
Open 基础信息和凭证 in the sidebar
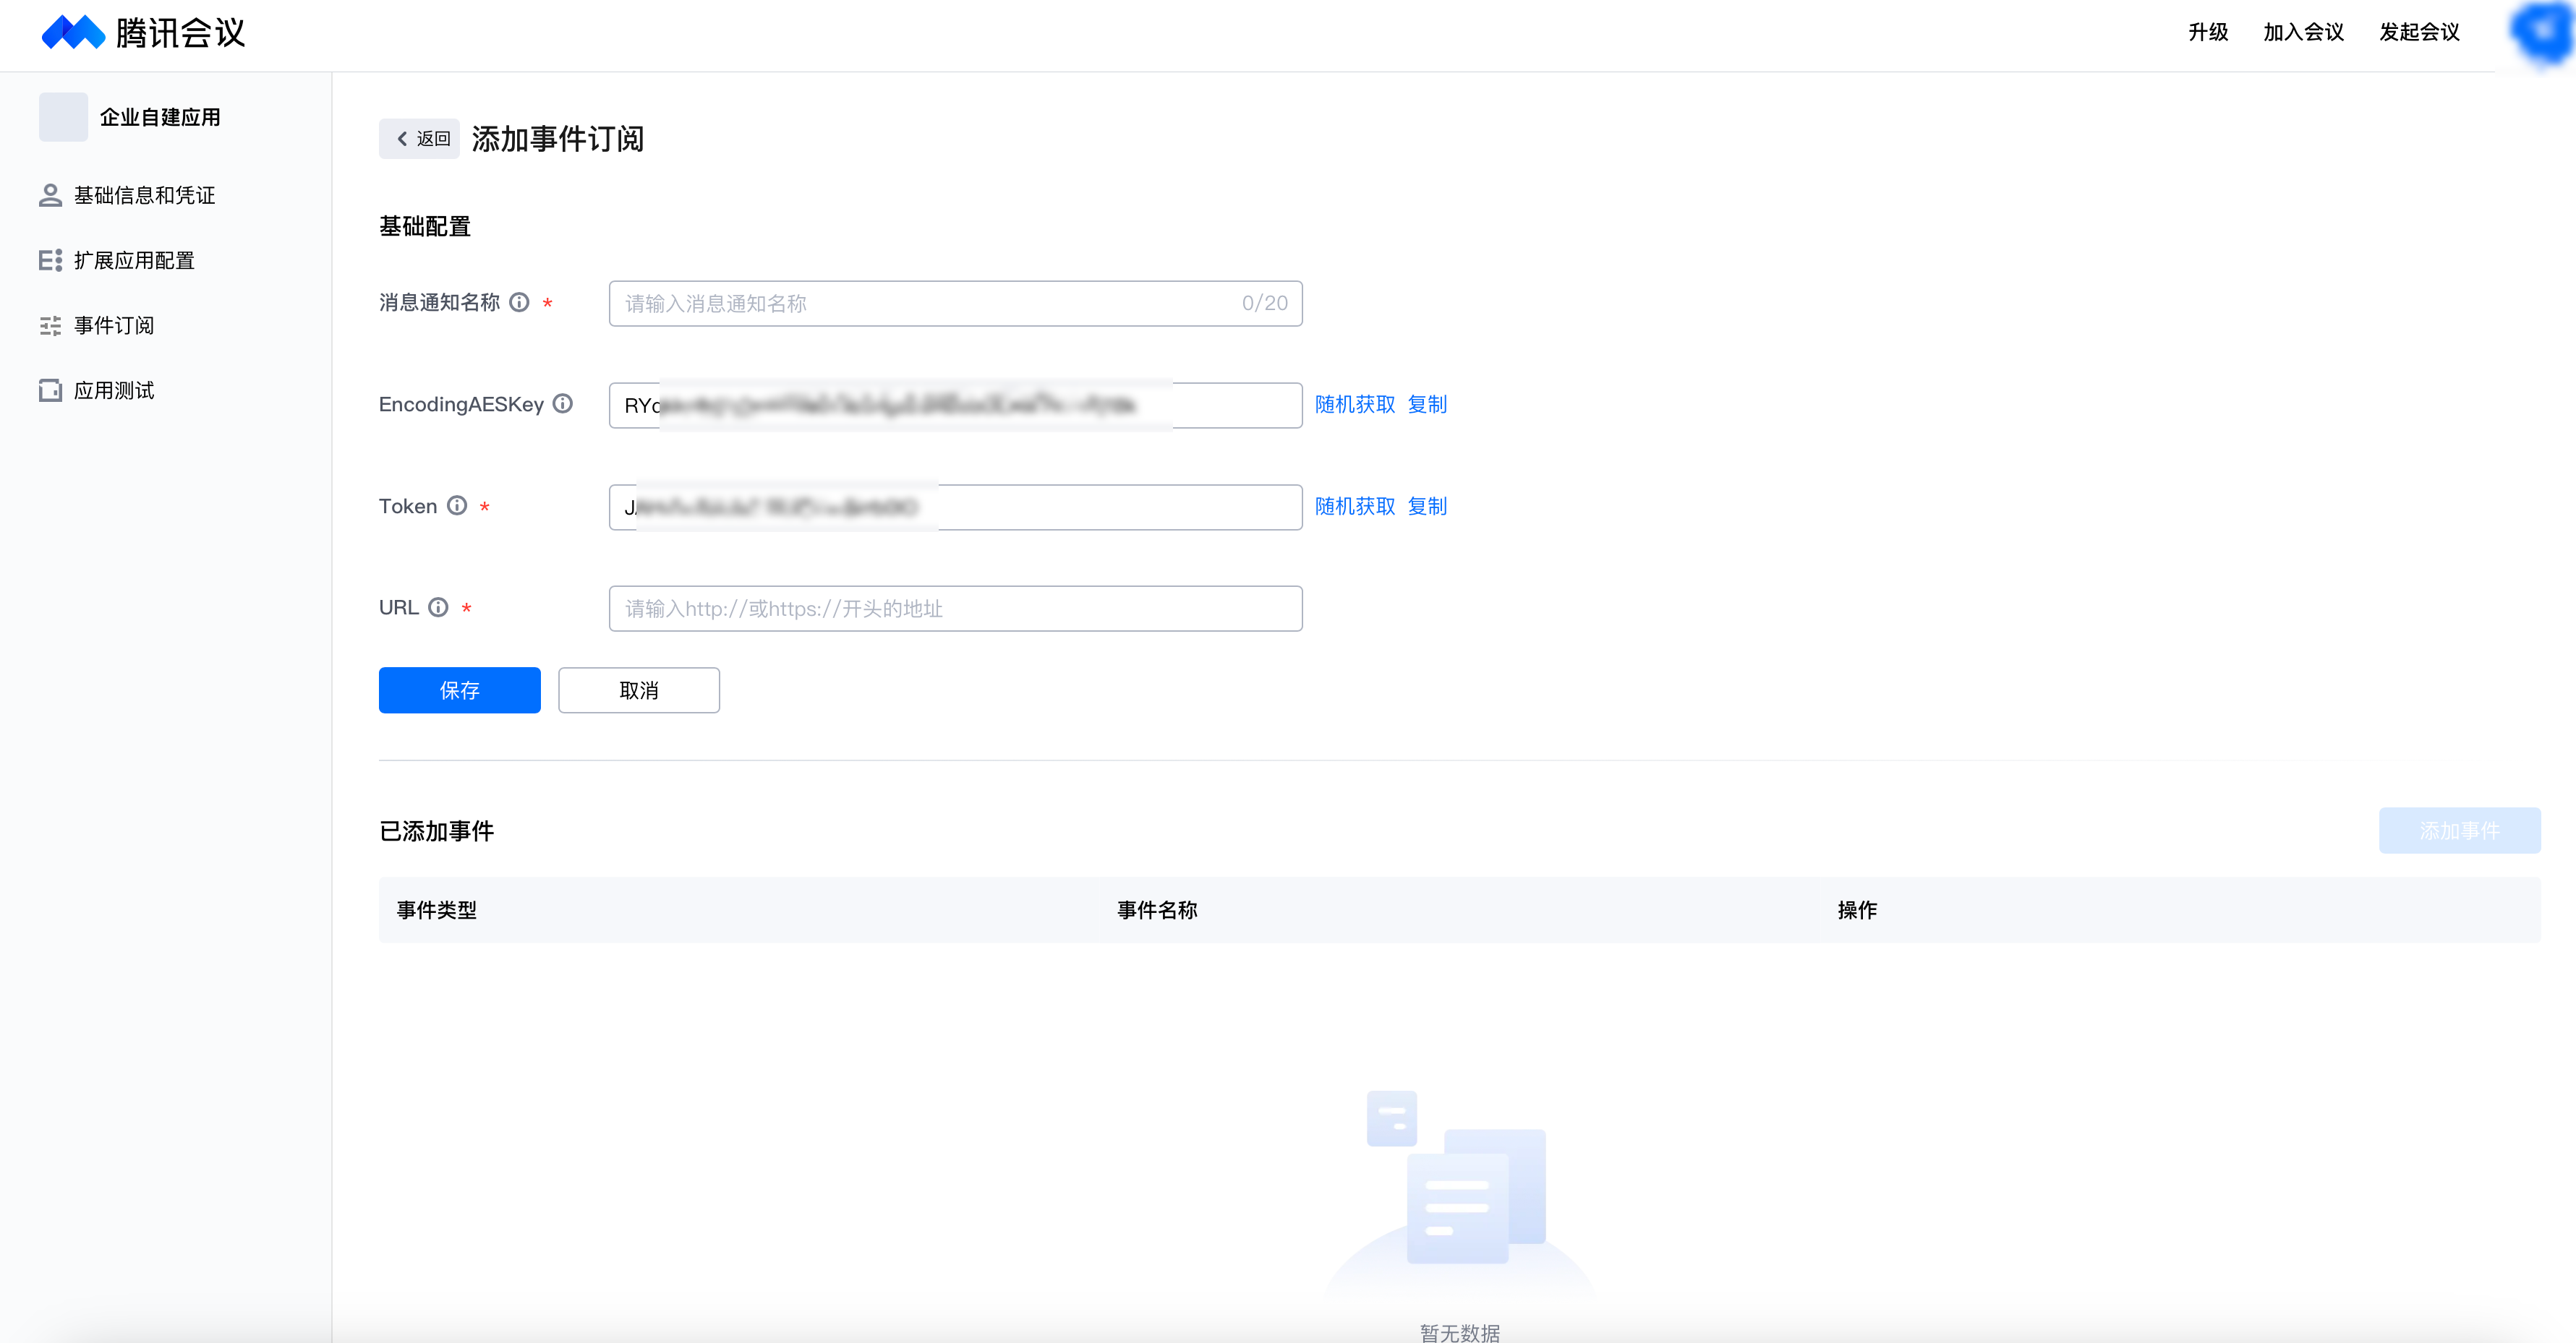[x=127, y=196]
